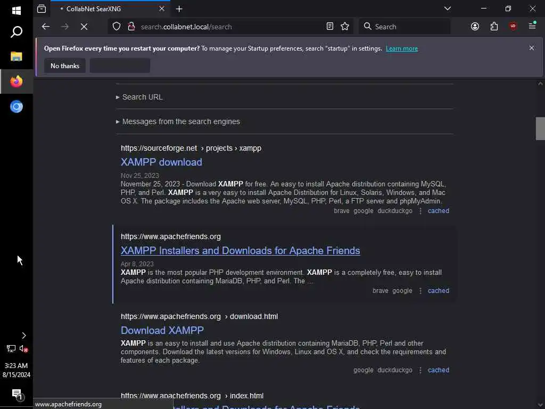
Task: Click brave engine label on apachefriends.org result
Action: 380,291
